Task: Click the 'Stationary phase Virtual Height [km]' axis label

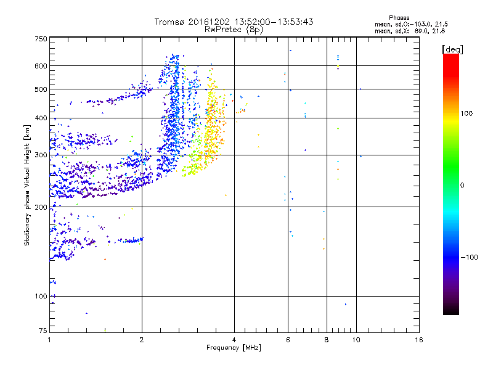Action: coord(27,185)
